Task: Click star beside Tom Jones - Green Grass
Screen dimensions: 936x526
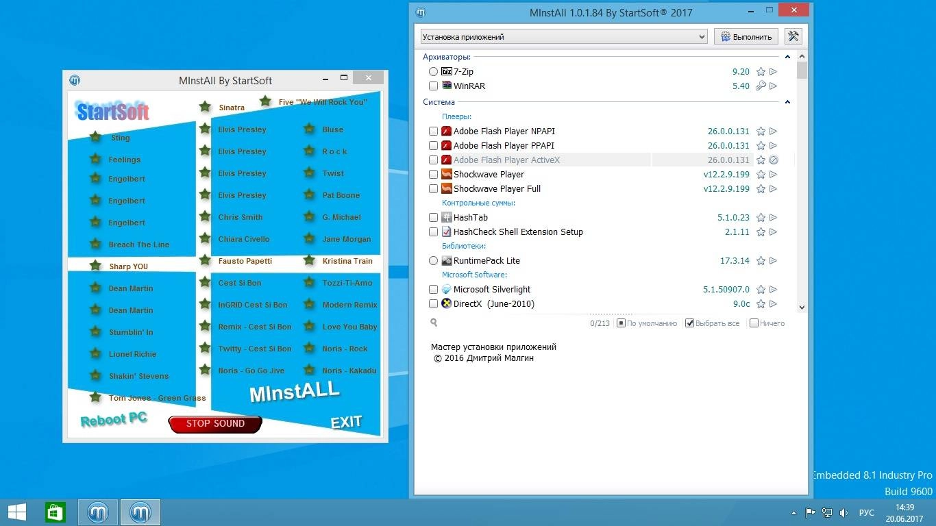Action: pyautogui.click(x=95, y=397)
